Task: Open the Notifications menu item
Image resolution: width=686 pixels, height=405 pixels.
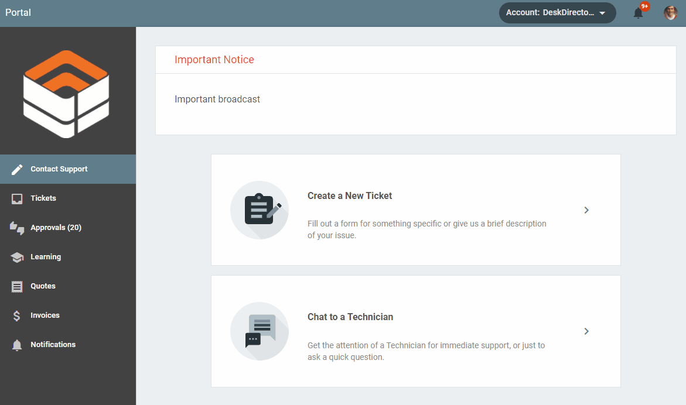Action: point(68,345)
